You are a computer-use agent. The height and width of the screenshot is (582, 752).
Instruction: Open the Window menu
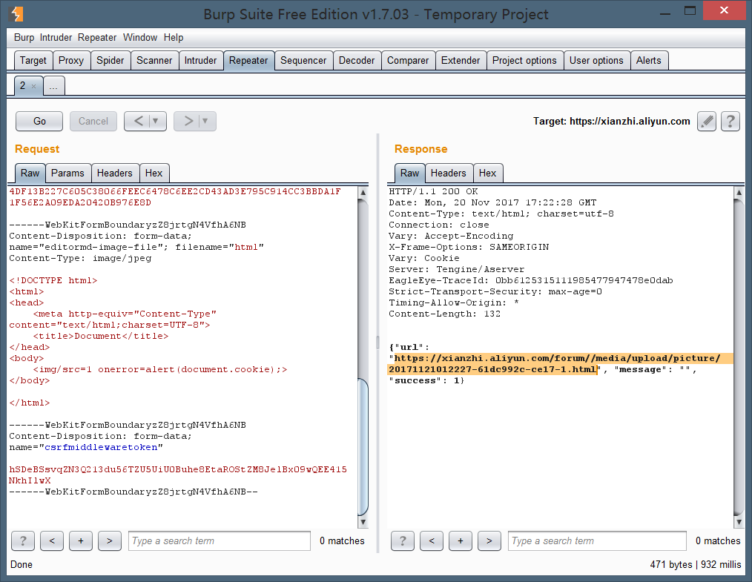140,37
